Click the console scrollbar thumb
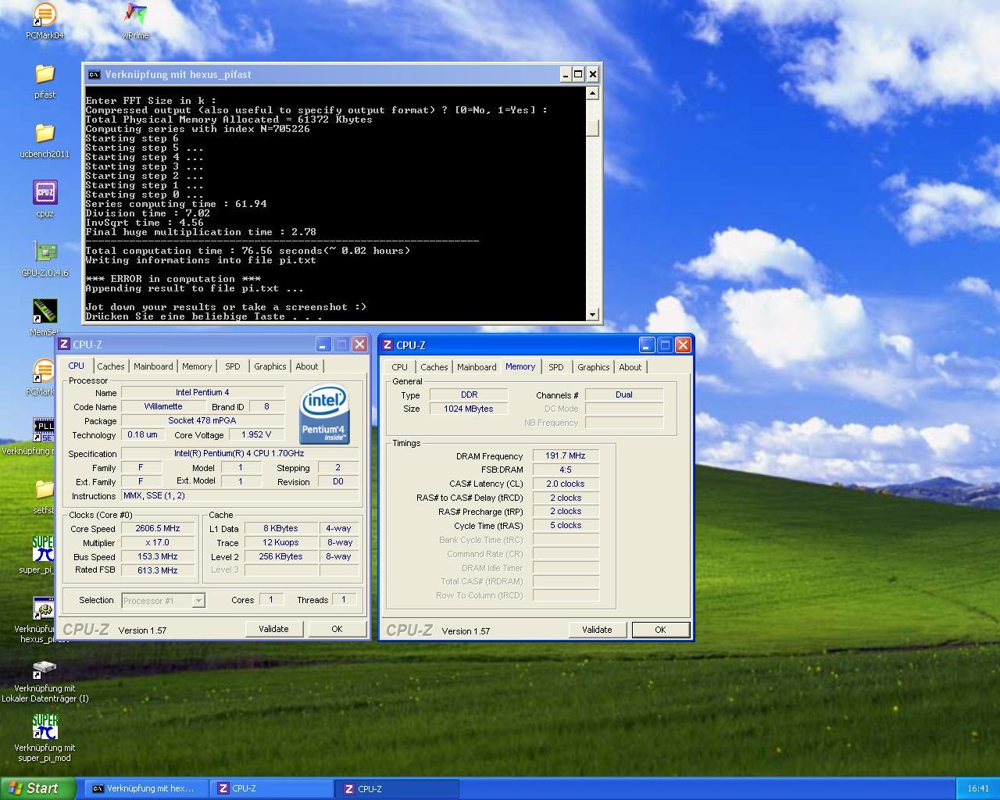This screenshot has width=1000, height=800. point(592,128)
